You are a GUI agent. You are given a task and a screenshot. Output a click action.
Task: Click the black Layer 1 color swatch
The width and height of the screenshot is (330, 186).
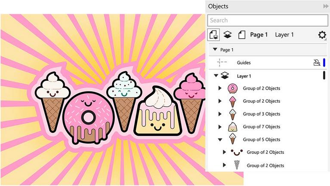click(x=324, y=75)
